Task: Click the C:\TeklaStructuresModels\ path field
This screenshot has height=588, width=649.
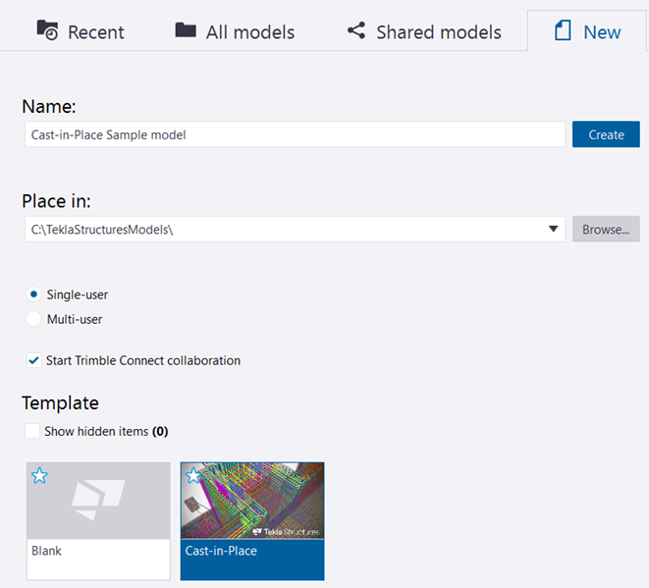Action: coord(285,230)
